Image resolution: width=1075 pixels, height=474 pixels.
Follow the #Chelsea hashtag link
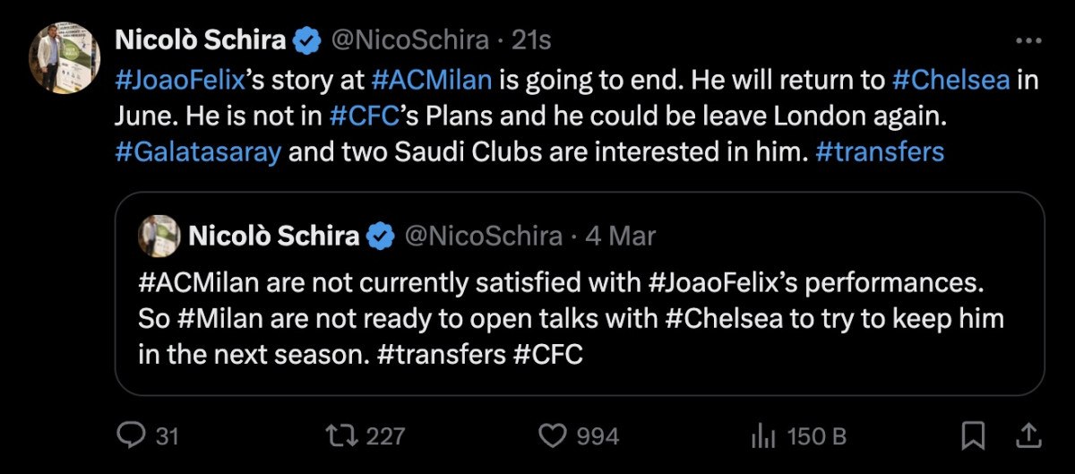tap(951, 79)
